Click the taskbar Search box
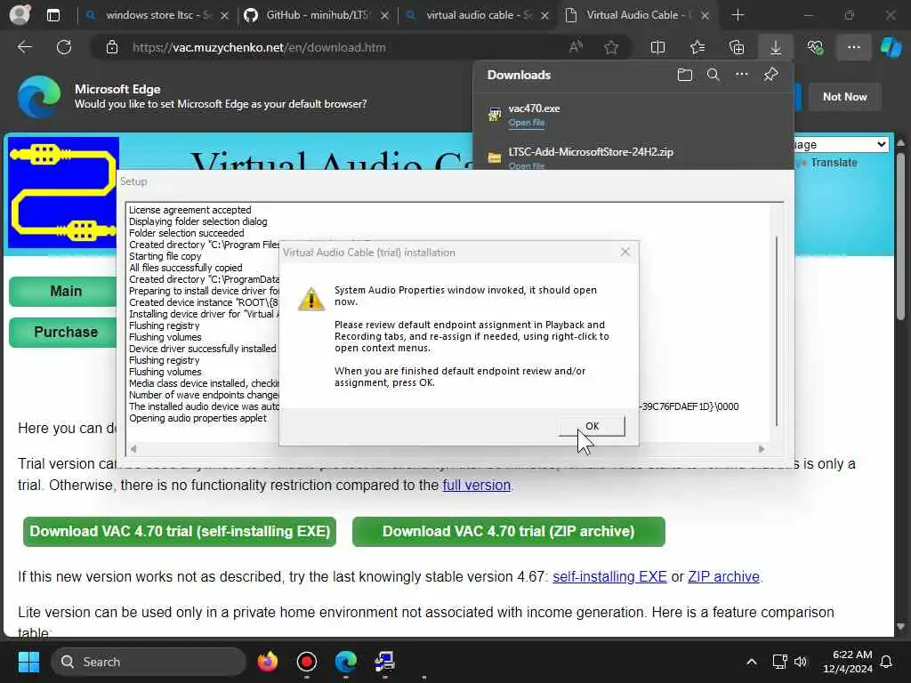Image resolution: width=911 pixels, height=683 pixels. coord(149,662)
